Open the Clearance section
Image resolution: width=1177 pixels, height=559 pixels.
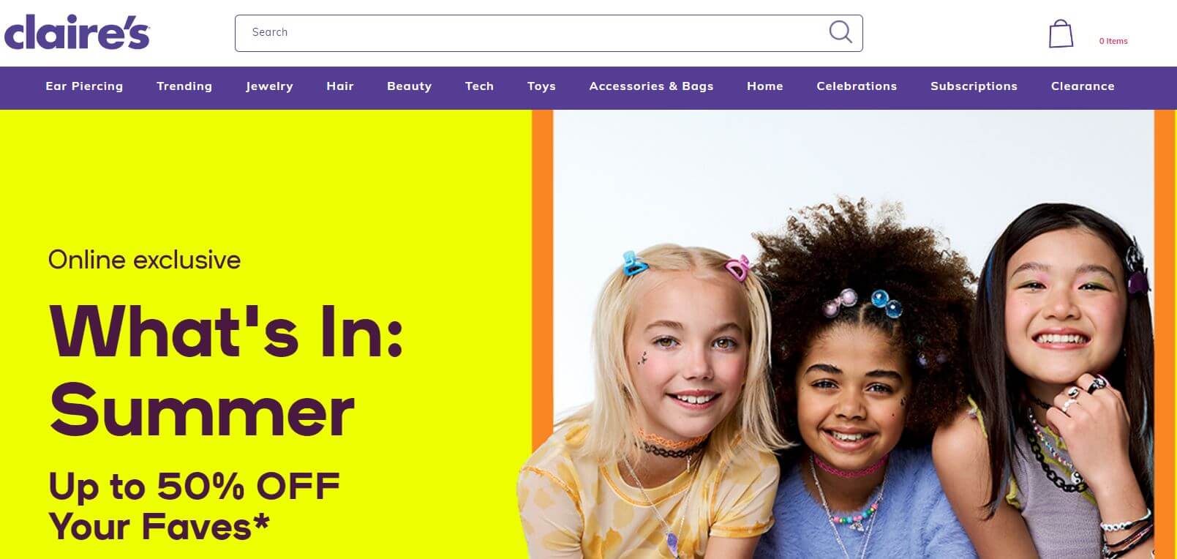1083,86
